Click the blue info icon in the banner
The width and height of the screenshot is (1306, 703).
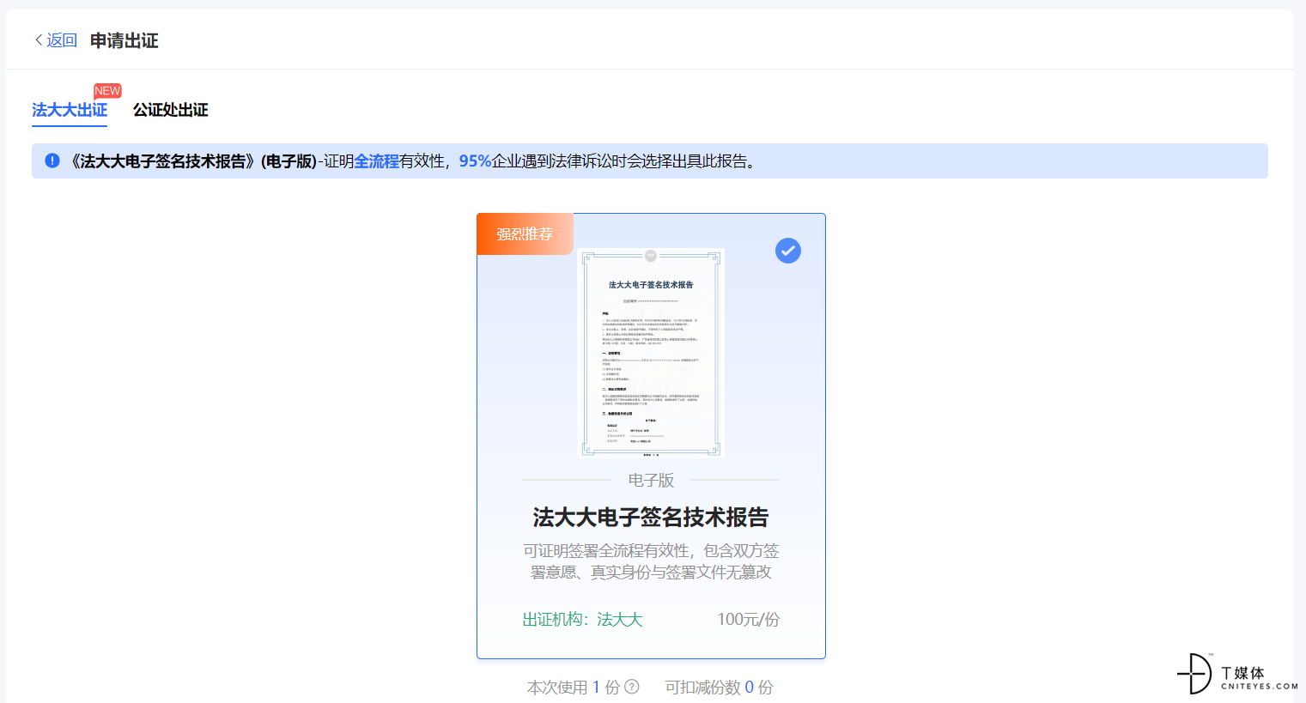coord(52,161)
